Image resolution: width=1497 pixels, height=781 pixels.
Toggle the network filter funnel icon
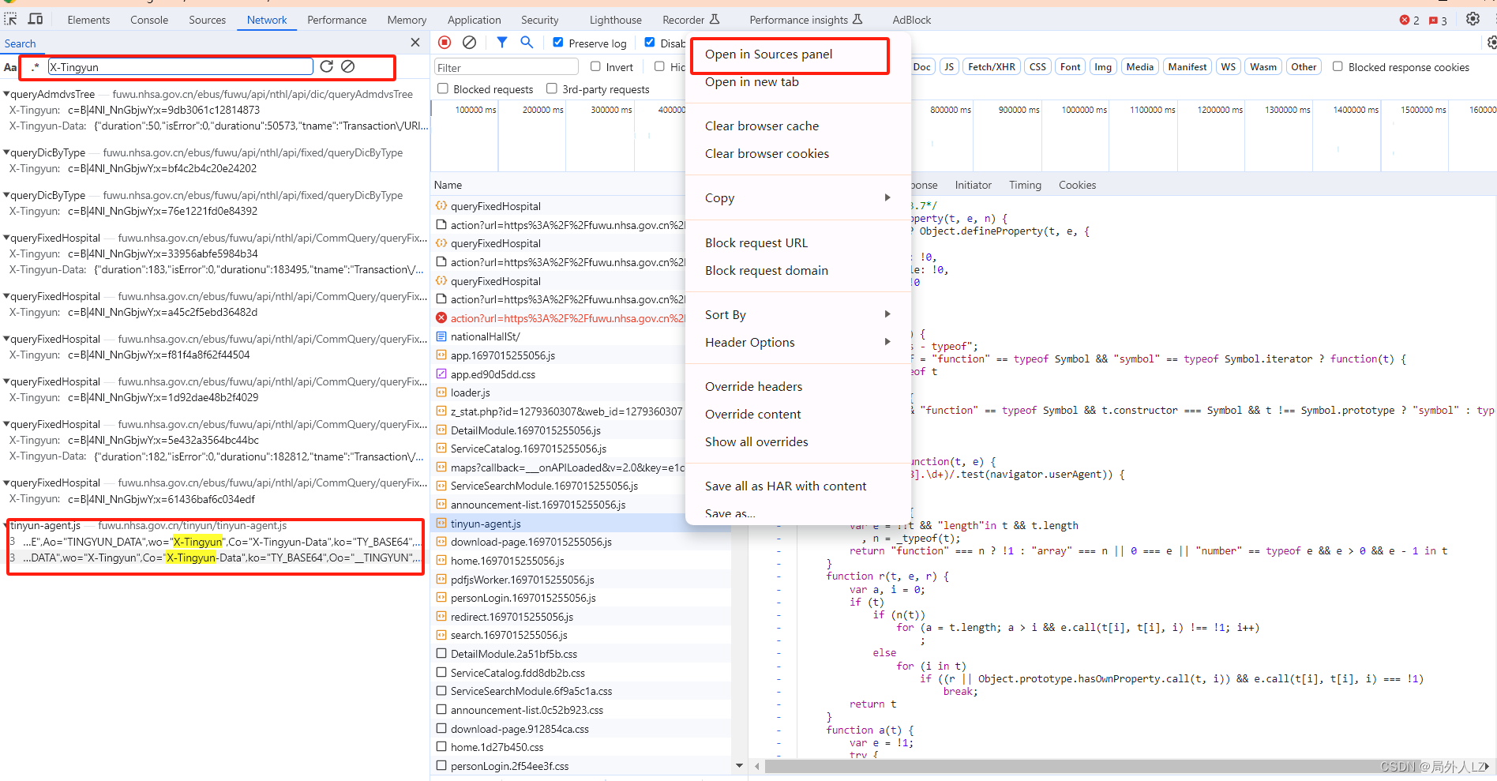(x=501, y=43)
